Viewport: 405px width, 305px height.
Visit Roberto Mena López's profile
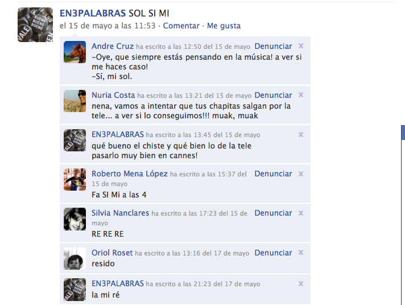(x=130, y=174)
